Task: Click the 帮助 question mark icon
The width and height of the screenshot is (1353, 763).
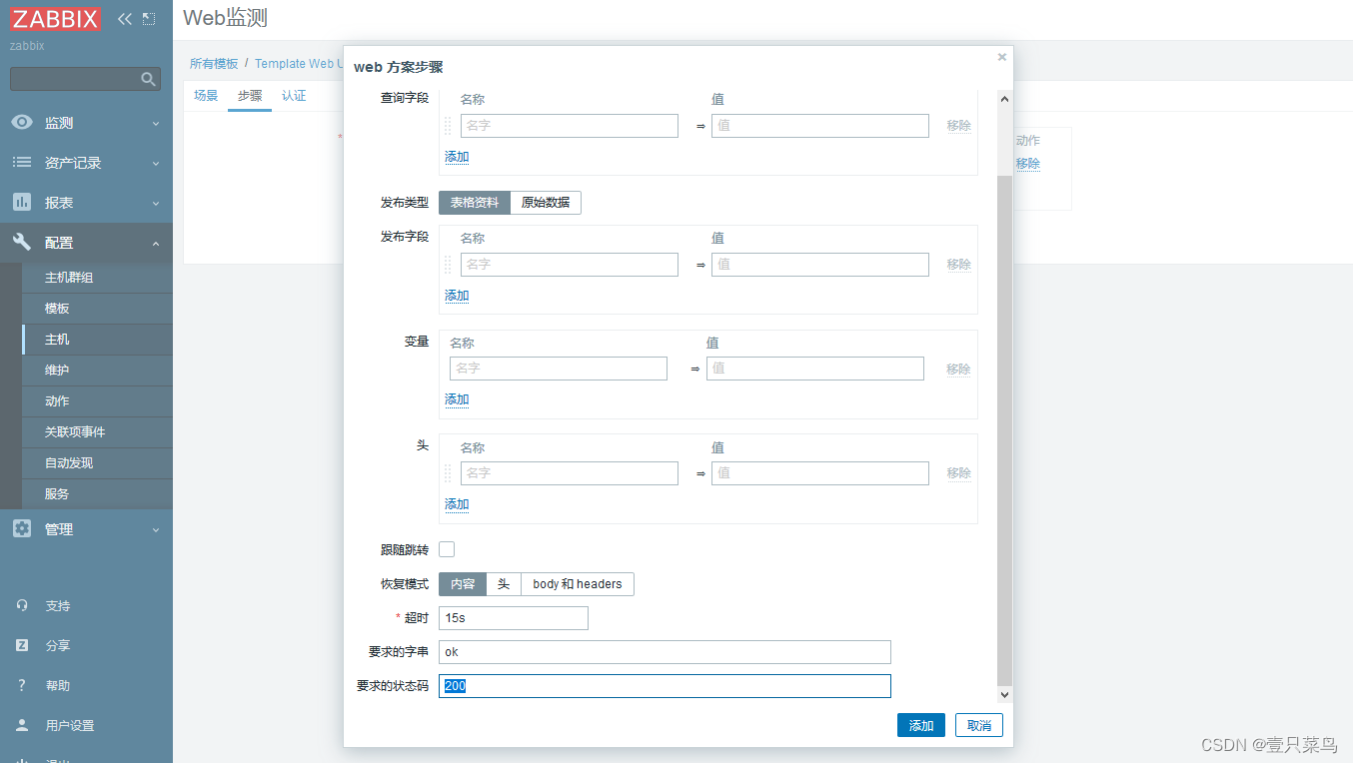Action: click(x=22, y=686)
